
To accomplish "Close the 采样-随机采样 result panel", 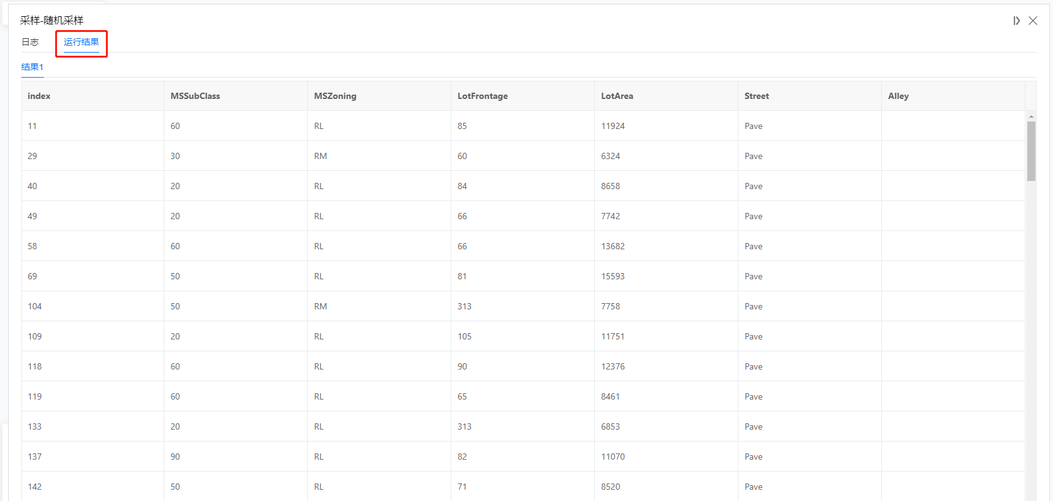I will tap(1033, 21).
